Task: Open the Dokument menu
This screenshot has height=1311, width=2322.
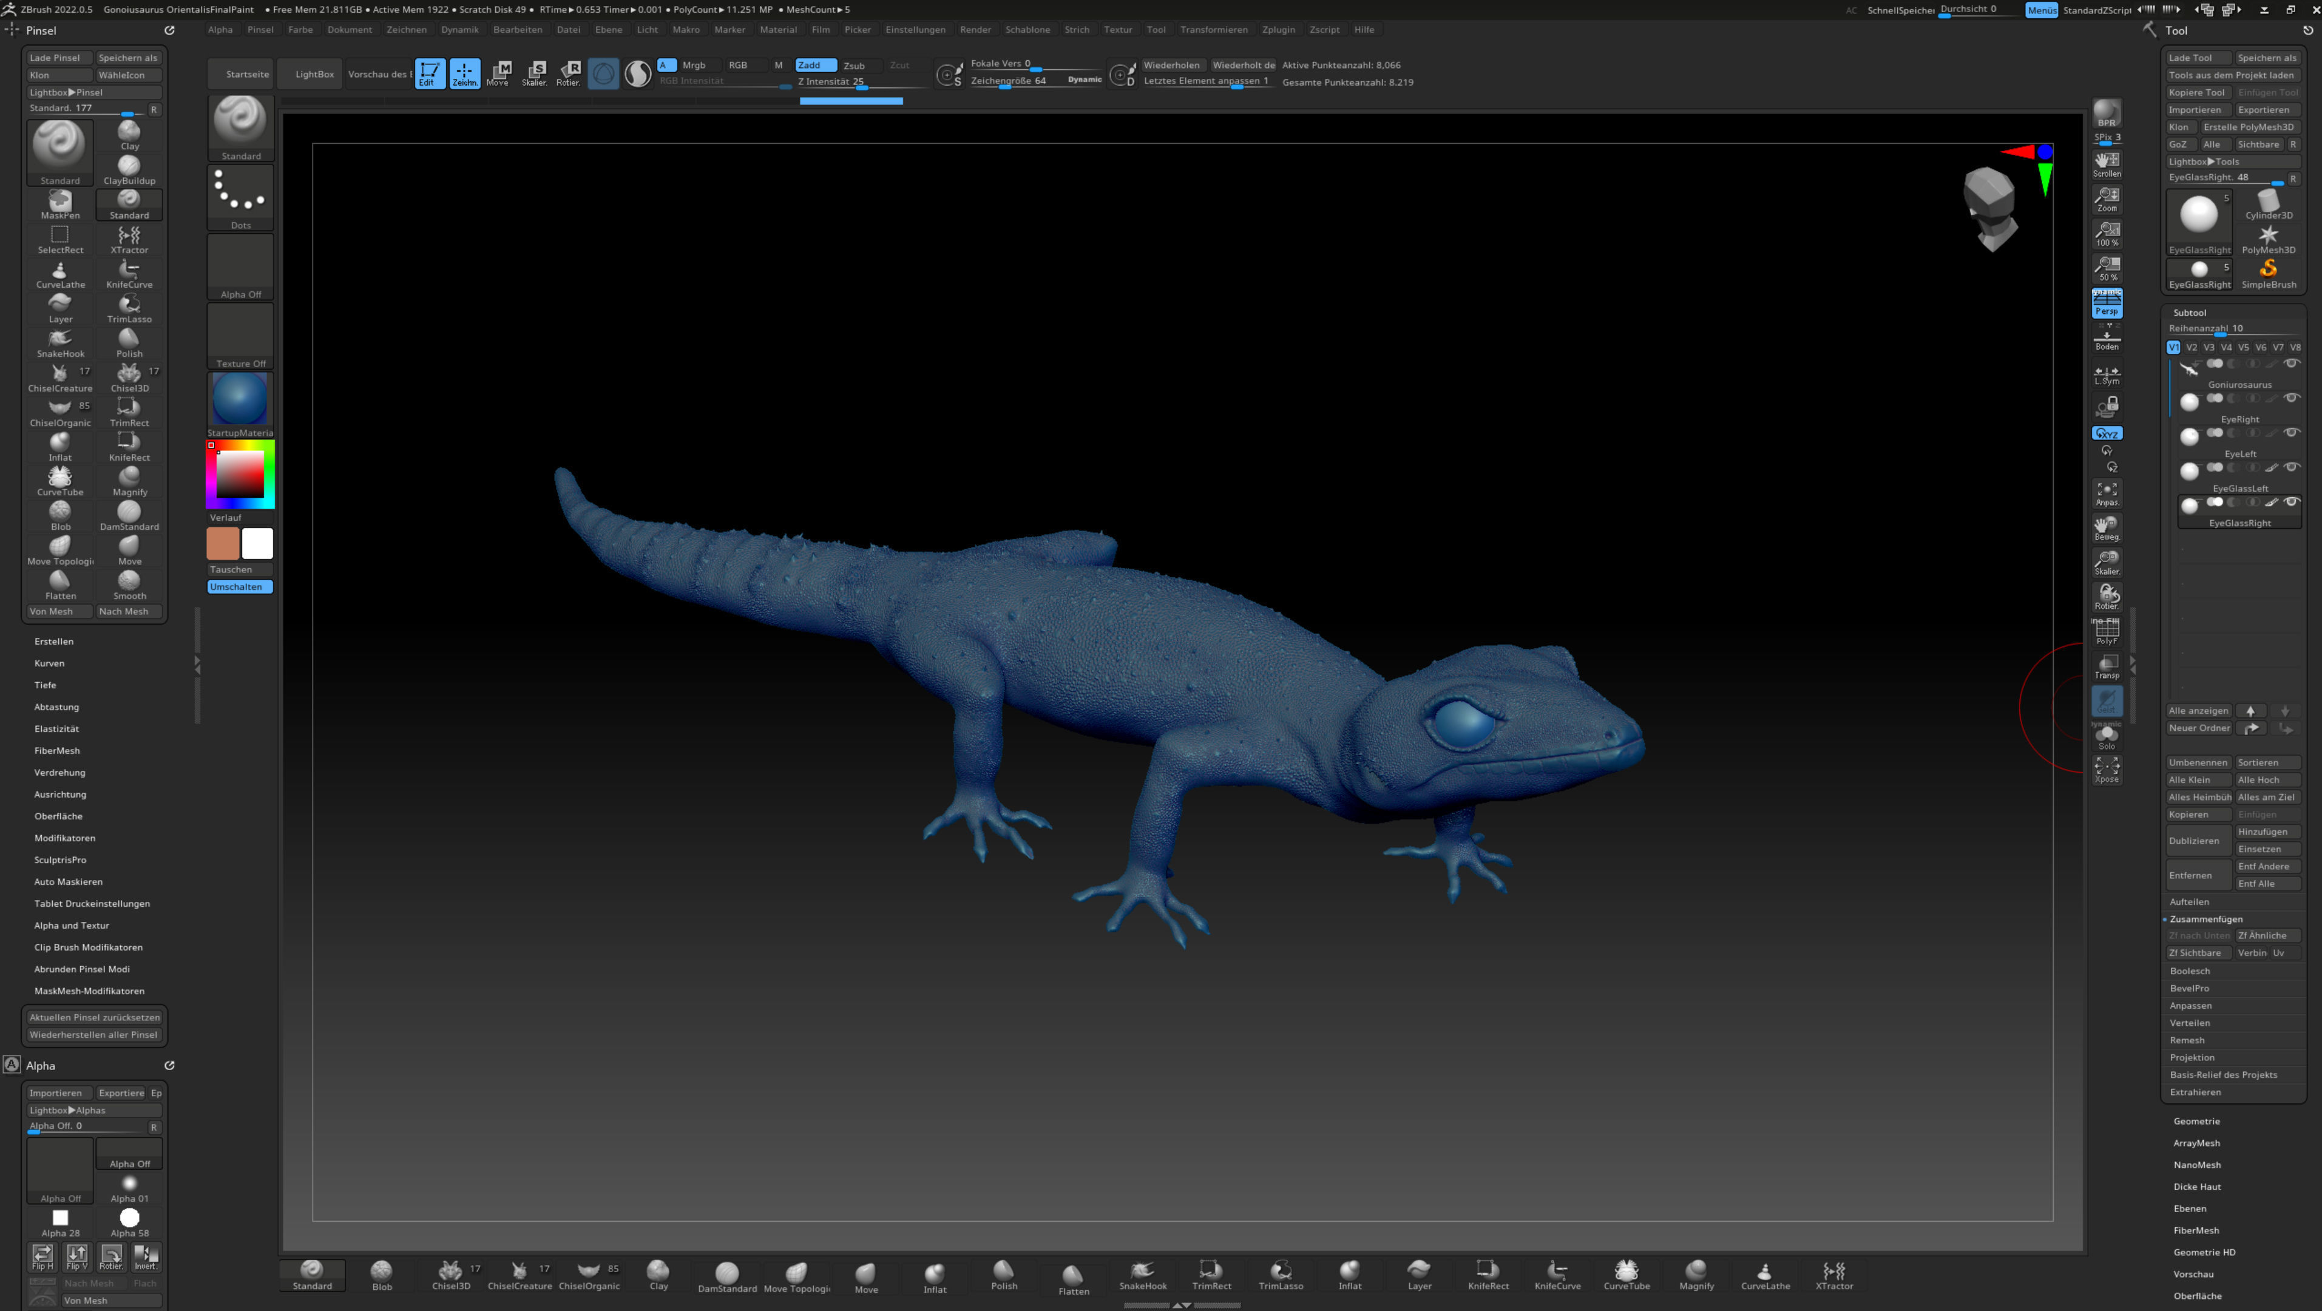Action: pyautogui.click(x=350, y=30)
